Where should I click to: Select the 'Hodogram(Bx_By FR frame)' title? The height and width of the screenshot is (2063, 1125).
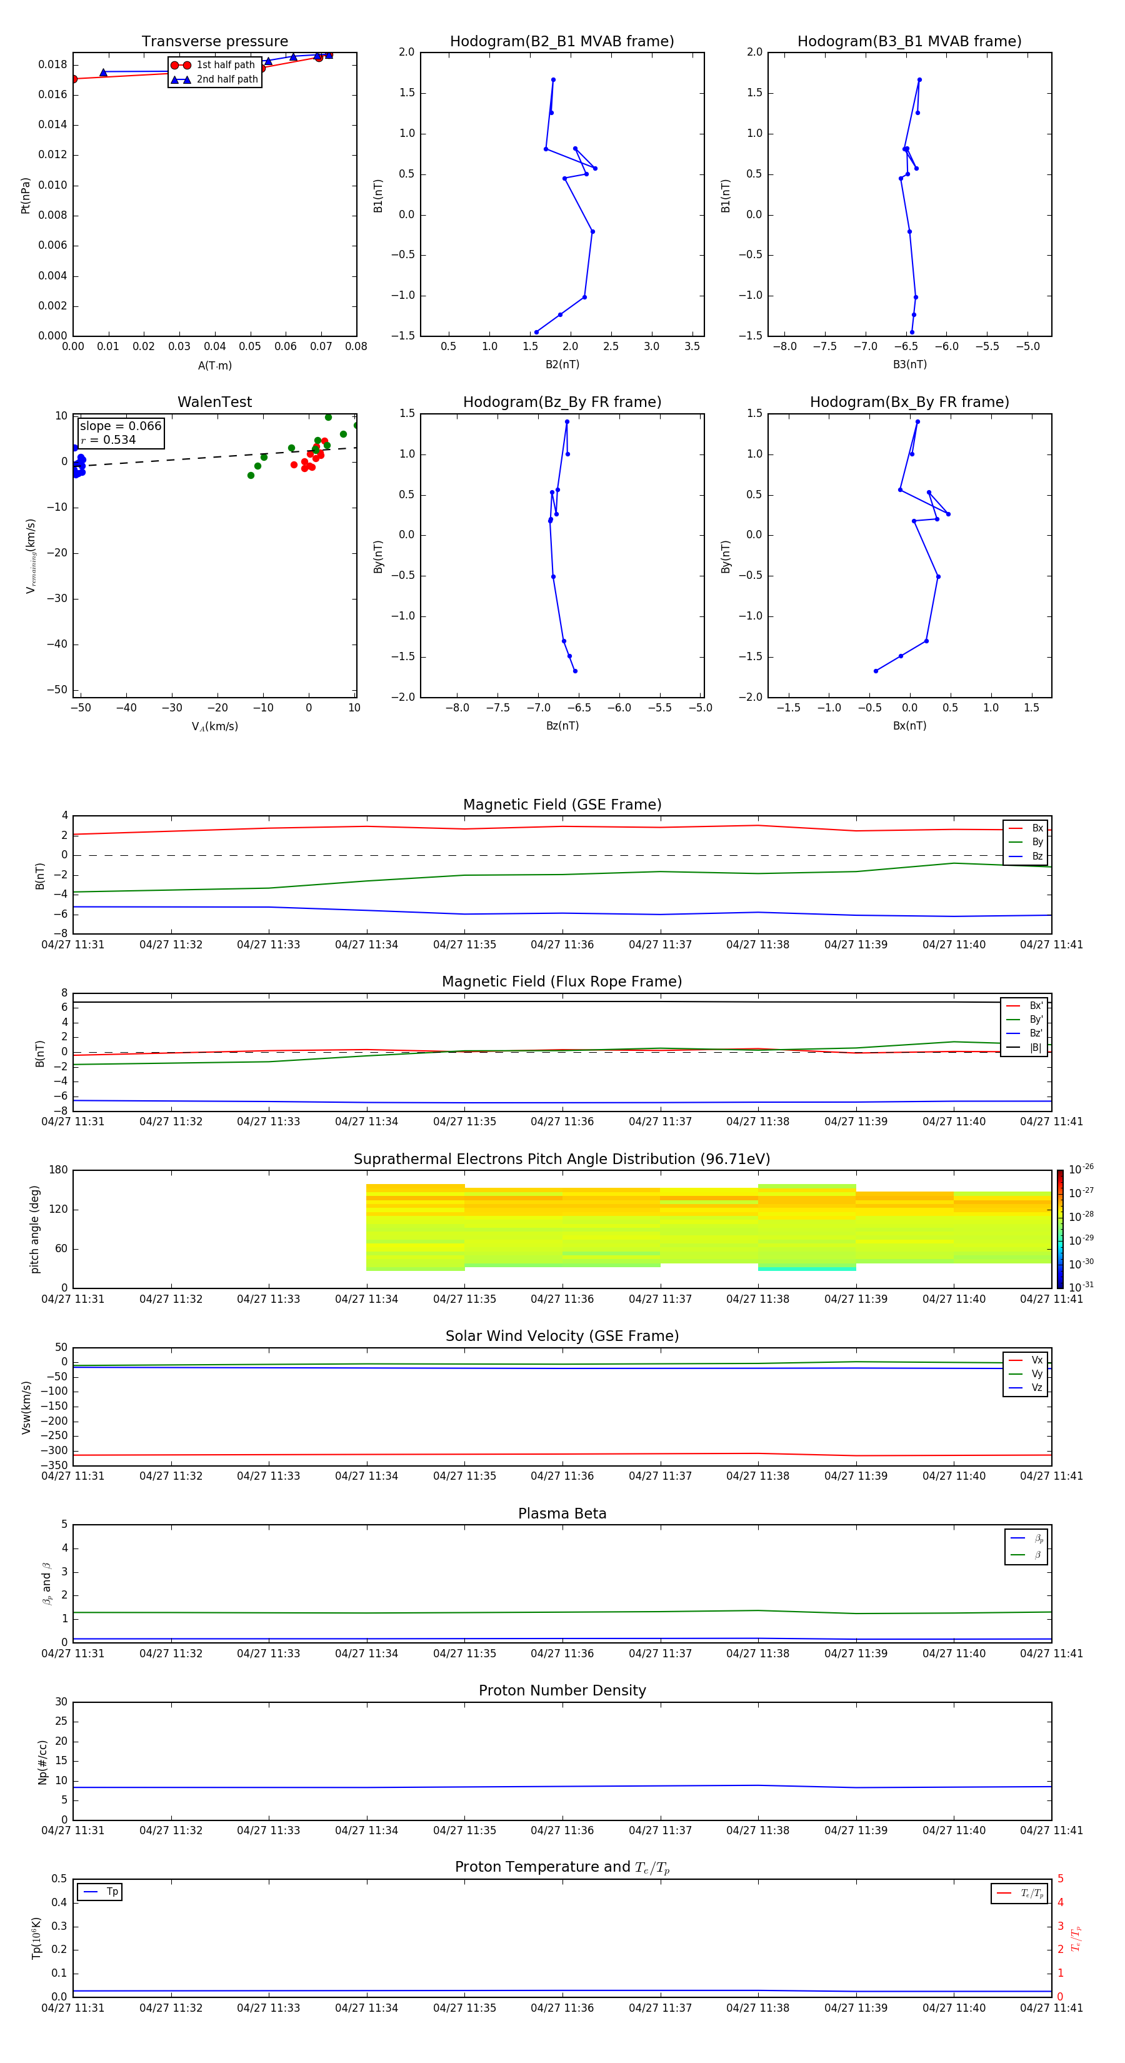[x=909, y=402]
